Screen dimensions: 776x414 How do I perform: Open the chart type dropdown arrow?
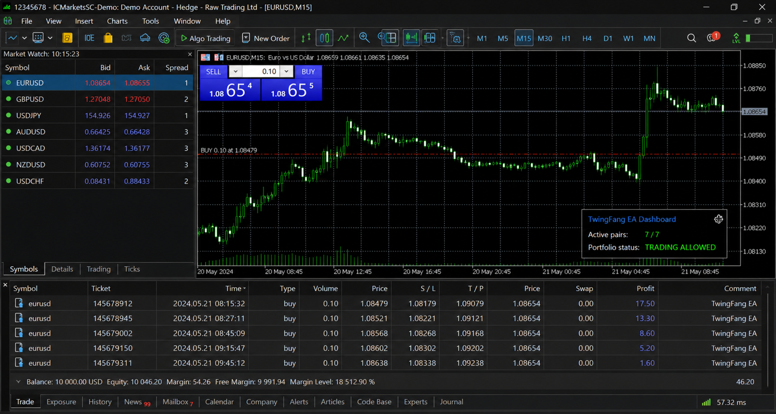tap(24, 38)
